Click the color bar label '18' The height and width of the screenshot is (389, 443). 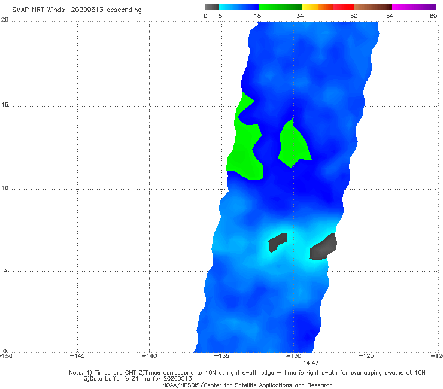[257, 16]
